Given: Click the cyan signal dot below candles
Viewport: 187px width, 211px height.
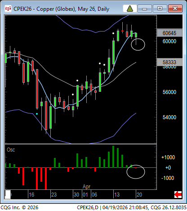Looking at the screenshot, I should [x=37, y=114].
